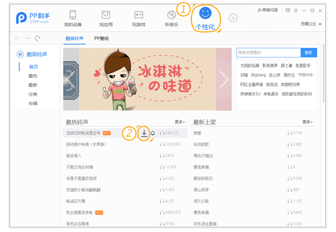Focus the ringtone search field
336x232 pixels.
[x=268, y=53]
